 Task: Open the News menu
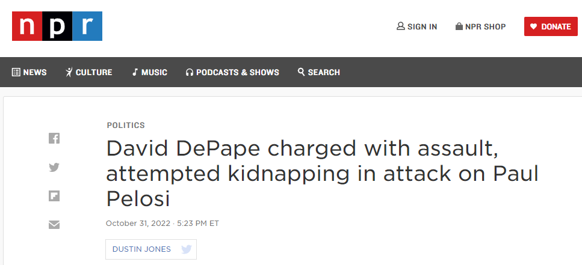tap(29, 72)
